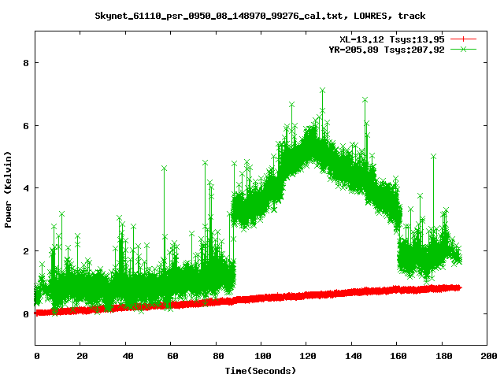Click the x-axis tick label 100
Image resolution: width=504 pixels, height=378 pixels.
(x=261, y=357)
